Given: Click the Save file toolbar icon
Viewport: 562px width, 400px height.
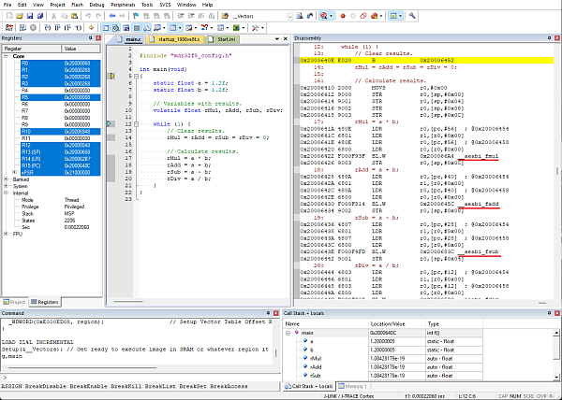Looking at the screenshot, I should coord(31,16).
